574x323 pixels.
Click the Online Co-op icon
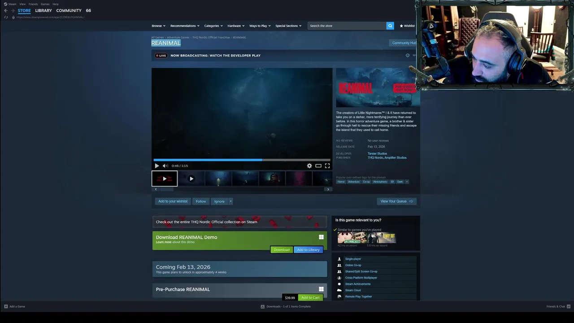coord(339,265)
